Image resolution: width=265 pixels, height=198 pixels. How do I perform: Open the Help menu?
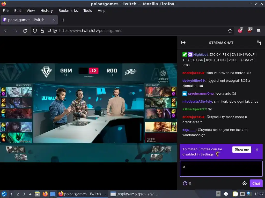coord(101,11)
